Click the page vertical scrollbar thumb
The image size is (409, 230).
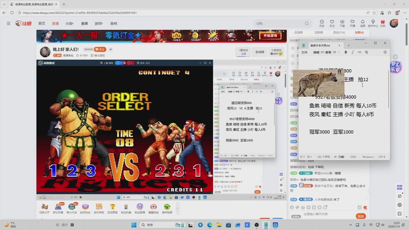coord(406,34)
